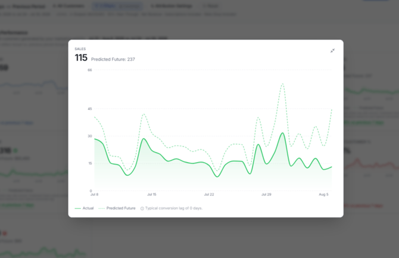Screen dimensions: 399x258
Task: Click the SALES chart heading
Action: [80, 49]
